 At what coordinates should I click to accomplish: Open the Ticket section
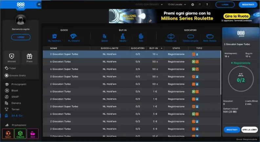click(x=10, y=68)
